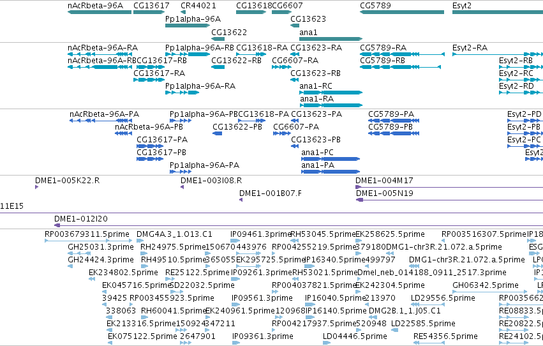Select transcript nAcRbeta-96A-RA
This screenshot has height=346, width=543.
tap(100, 54)
